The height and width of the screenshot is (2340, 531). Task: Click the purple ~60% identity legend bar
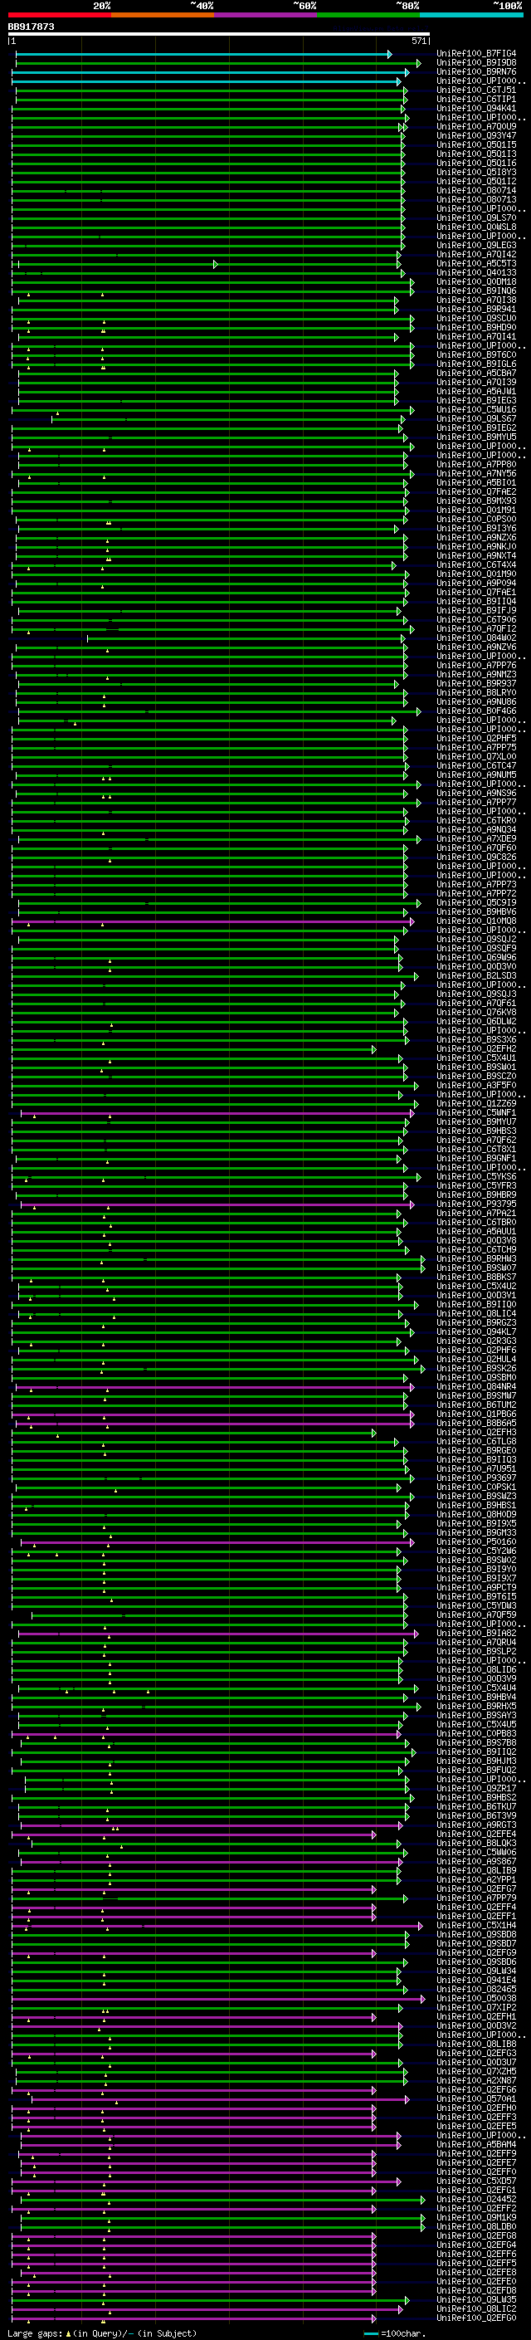coord(265,15)
